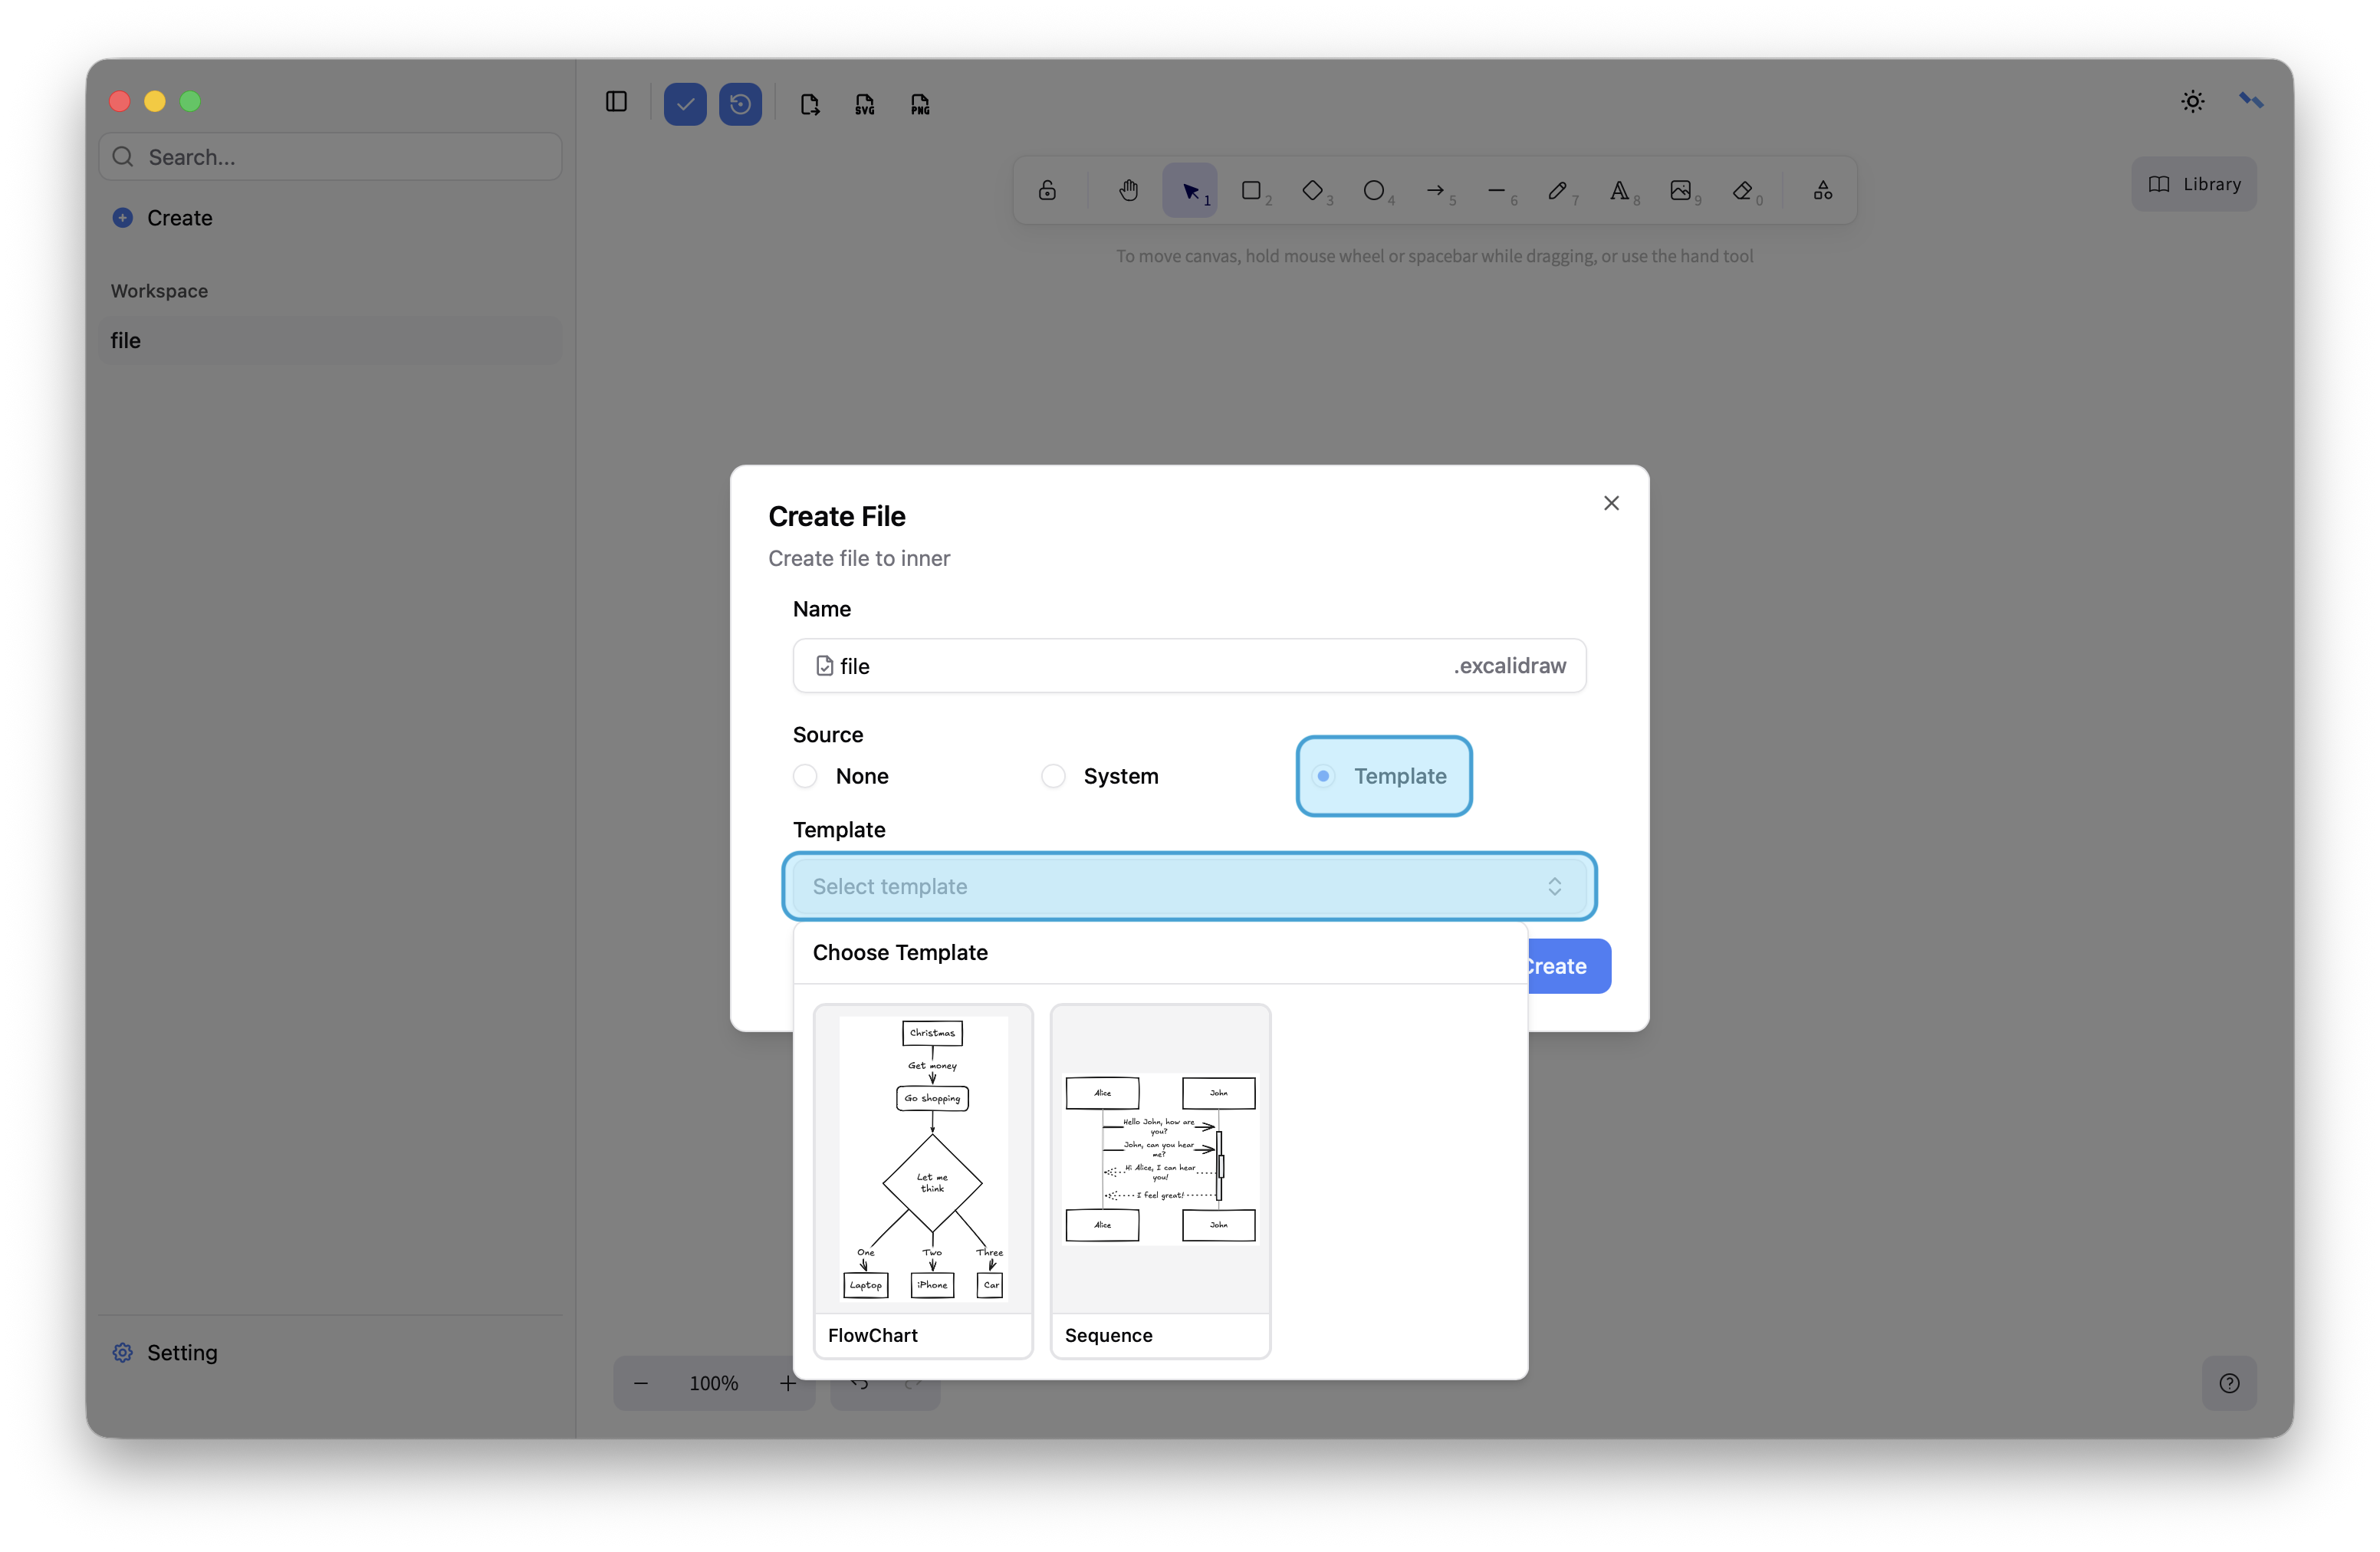Image resolution: width=2380 pixels, height=1552 pixels.
Task: Toggle the sidebar panel icon
Action: [616, 102]
